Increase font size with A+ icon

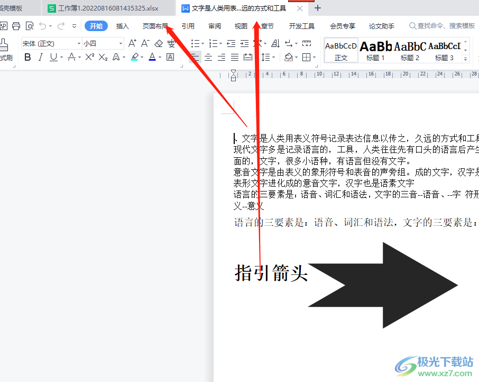click(132, 43)
